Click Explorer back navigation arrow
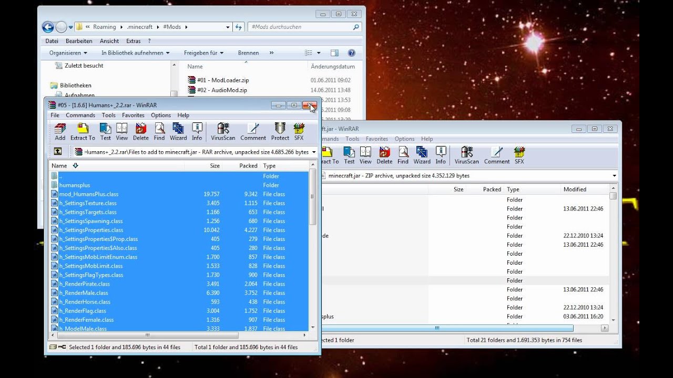Screen dimensions: 673x378 pyautogui.click(x=48, y=27)
